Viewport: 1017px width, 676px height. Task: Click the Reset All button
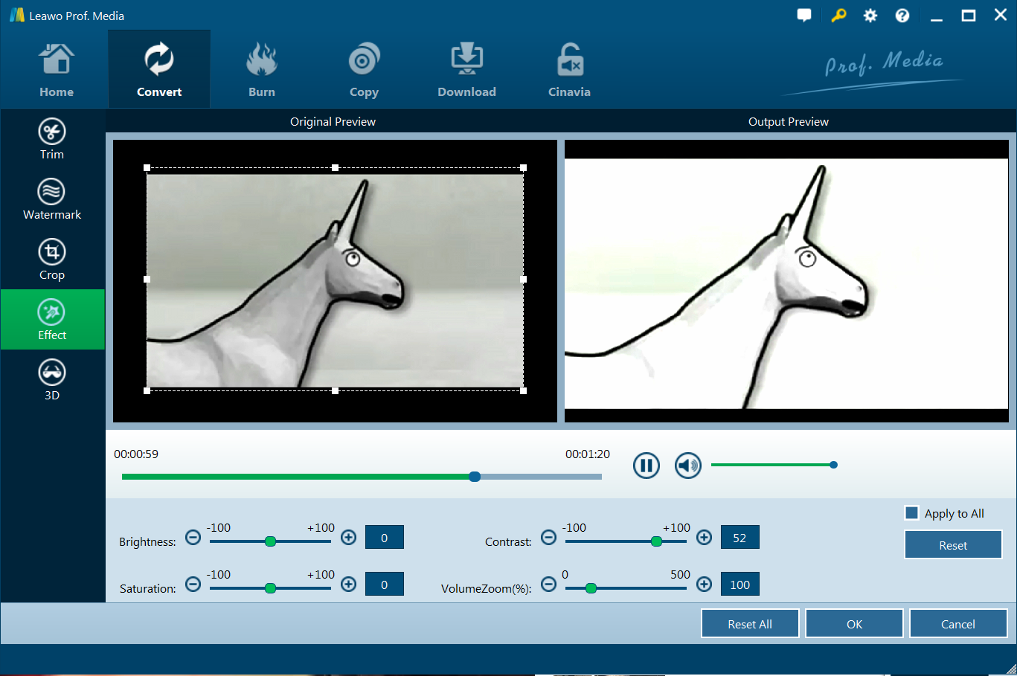pos(749,624)
